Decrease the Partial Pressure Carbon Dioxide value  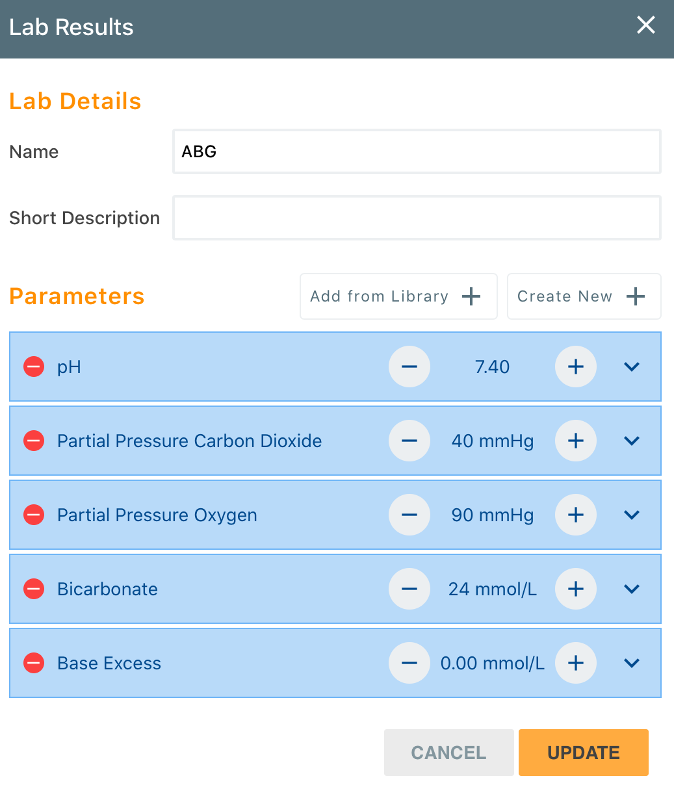point(409,441)
